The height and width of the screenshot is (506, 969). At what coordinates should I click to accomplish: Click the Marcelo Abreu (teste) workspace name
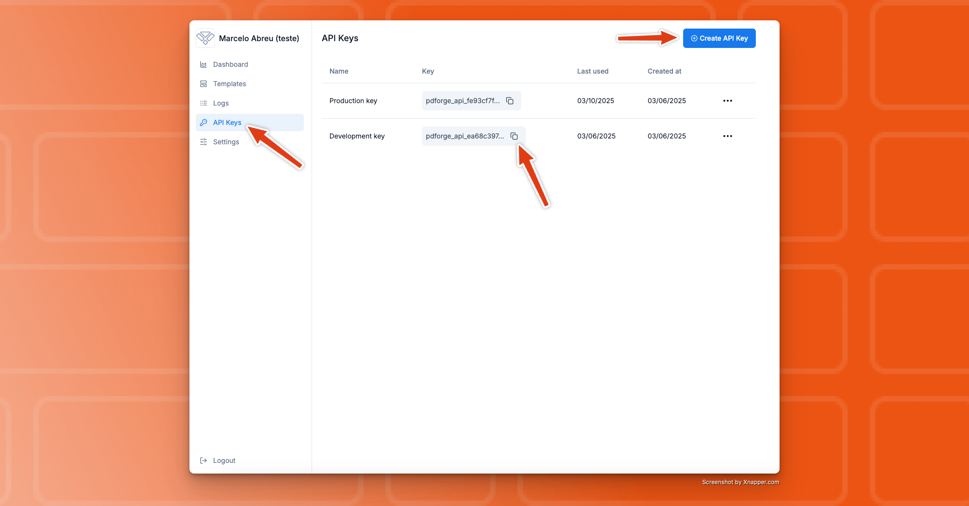click(259, 38)
